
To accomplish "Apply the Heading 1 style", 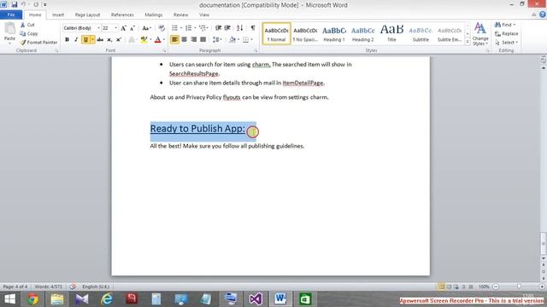I will click(x=334, y=34).
